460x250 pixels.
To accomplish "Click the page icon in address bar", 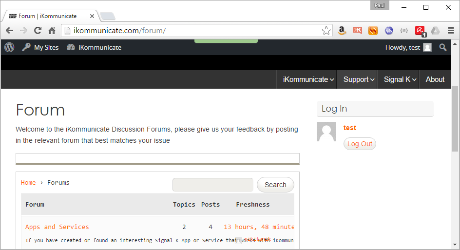I will (67, 31).
